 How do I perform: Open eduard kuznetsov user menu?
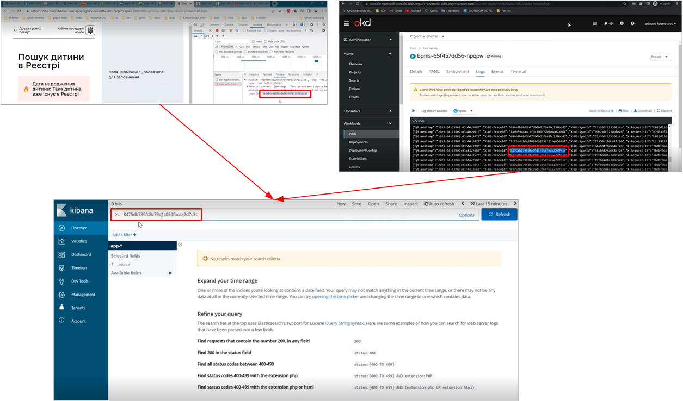pos(660,23)
